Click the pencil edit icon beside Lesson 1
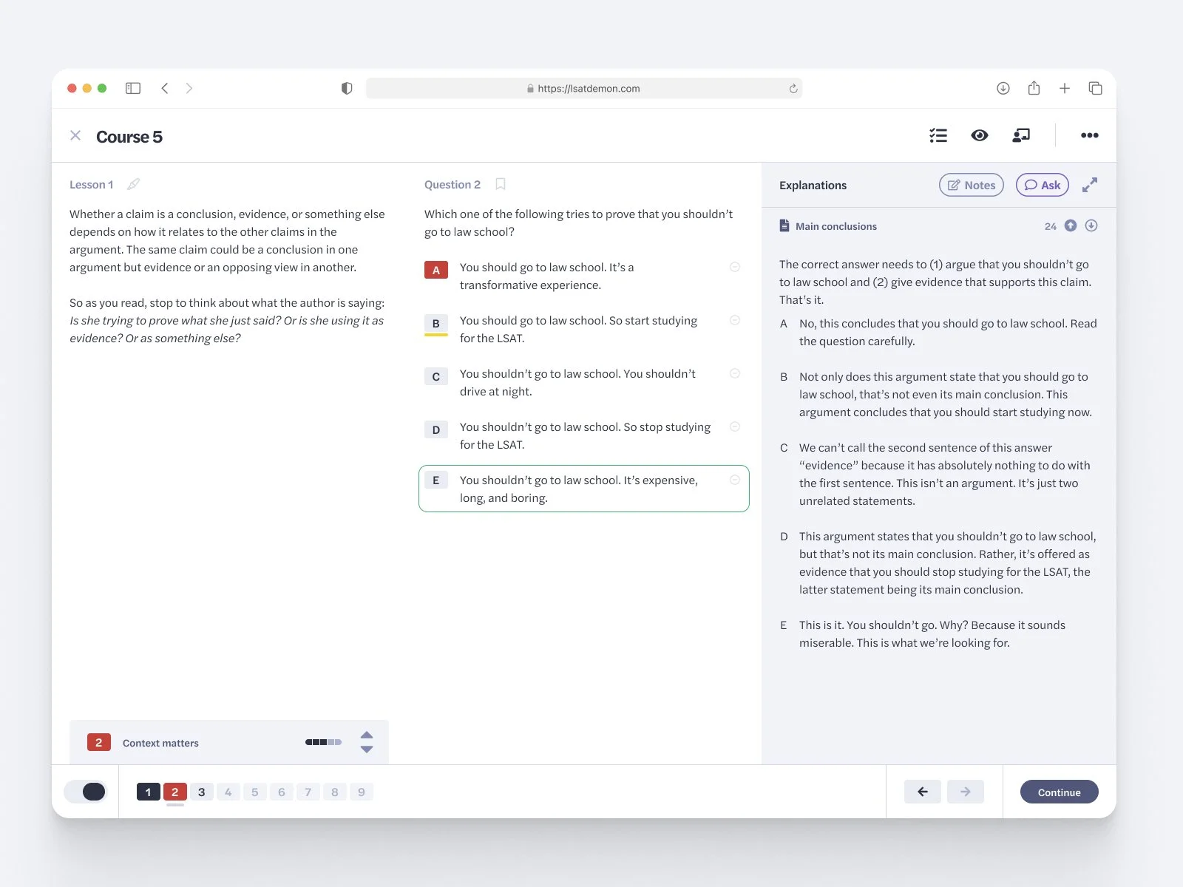 click(133, 184)
